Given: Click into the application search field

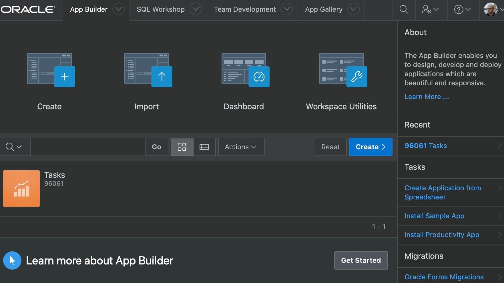Looking at the screenshot, I should (87, 147).
